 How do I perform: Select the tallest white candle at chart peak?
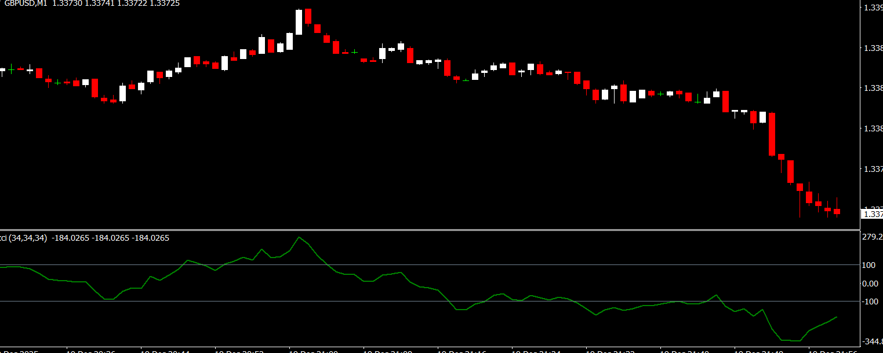pos(299,22)
